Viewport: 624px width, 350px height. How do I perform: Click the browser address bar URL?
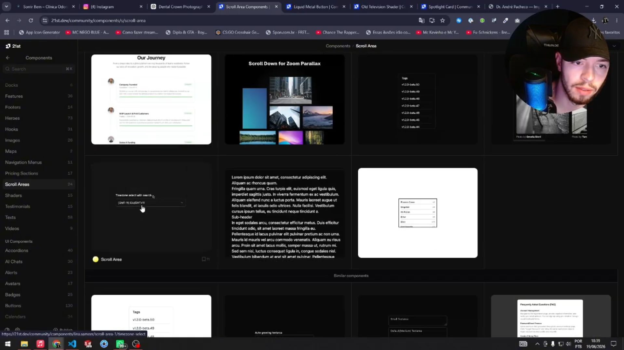(98, 20)
